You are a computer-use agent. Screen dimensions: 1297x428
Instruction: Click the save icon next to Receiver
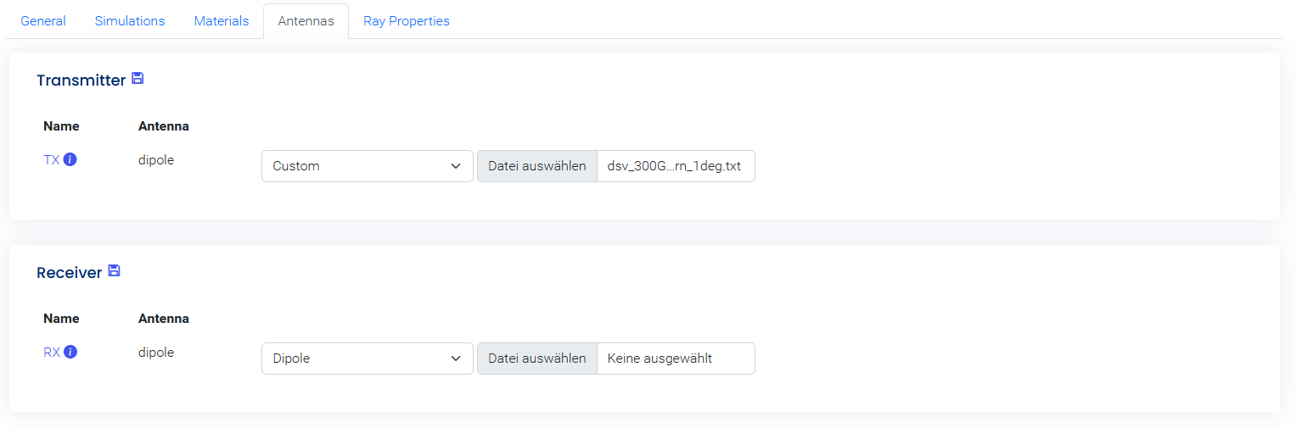pyautogui.click(x=114, y=271)
